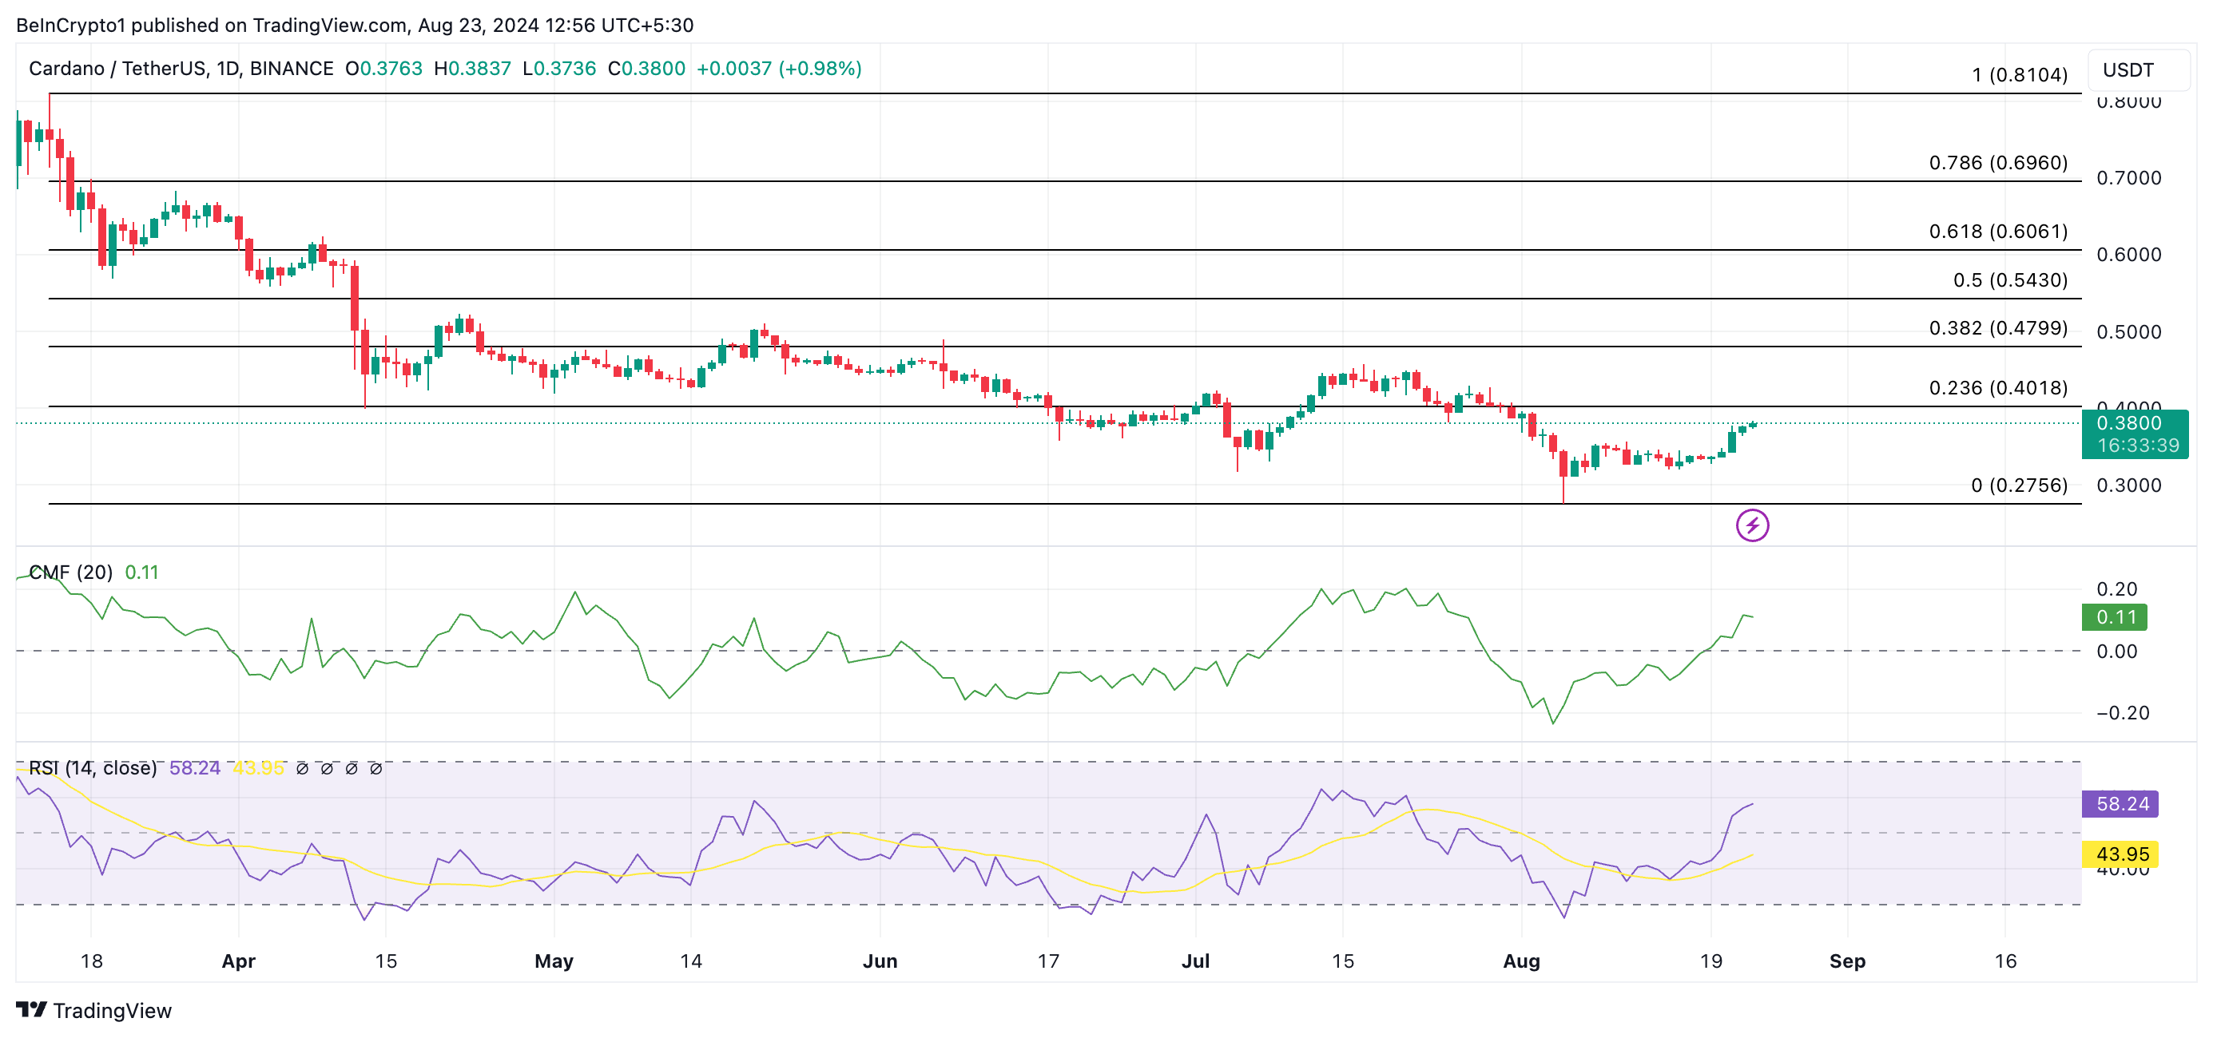2213x1038 pixels.
Task: Toggle the last Ø icon in the RSI legend
Action: pyautogui.click(x=375, y=768)
